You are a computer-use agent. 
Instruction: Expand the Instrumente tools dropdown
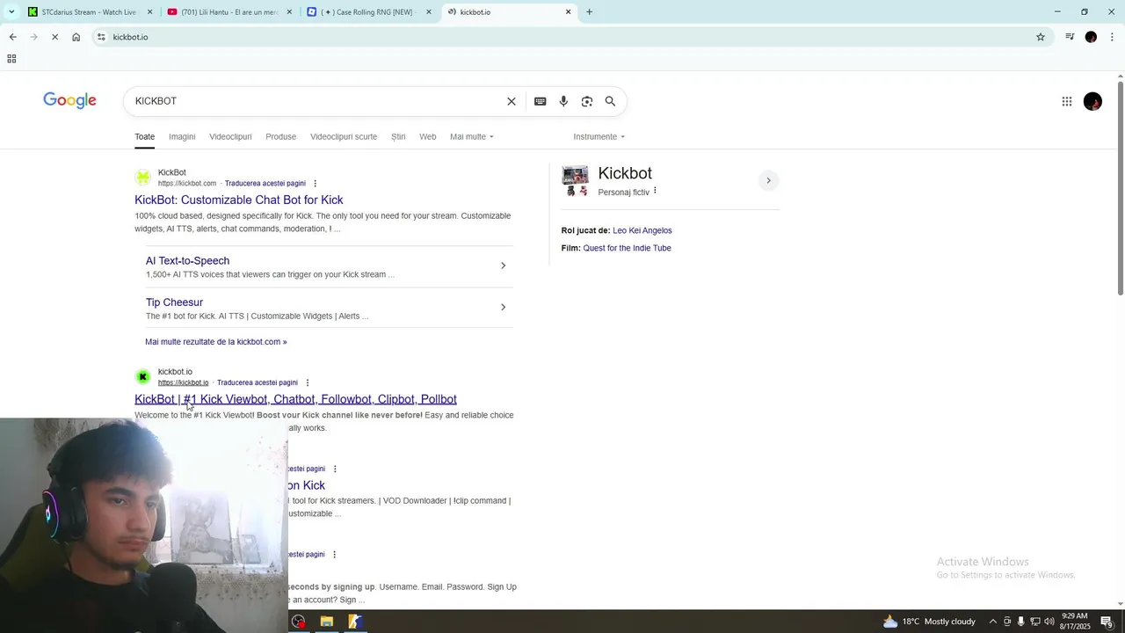pyautogui.click(x=599, y=136)
